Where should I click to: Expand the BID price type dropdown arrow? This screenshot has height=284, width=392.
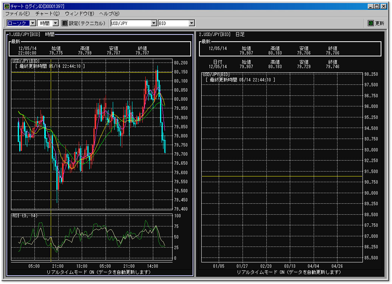192,23
